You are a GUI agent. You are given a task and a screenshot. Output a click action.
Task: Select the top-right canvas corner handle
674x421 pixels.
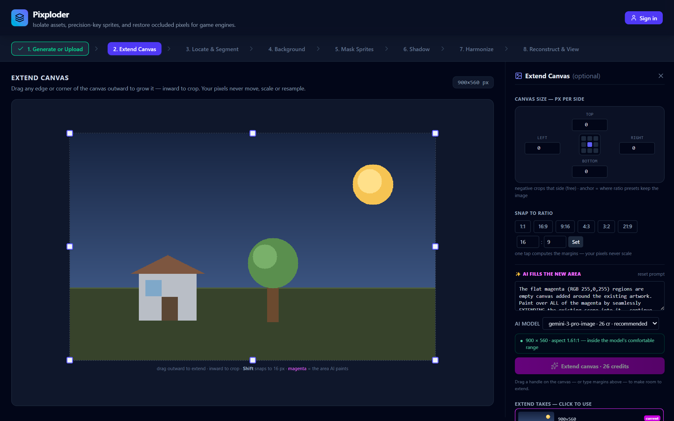[435, 133]
